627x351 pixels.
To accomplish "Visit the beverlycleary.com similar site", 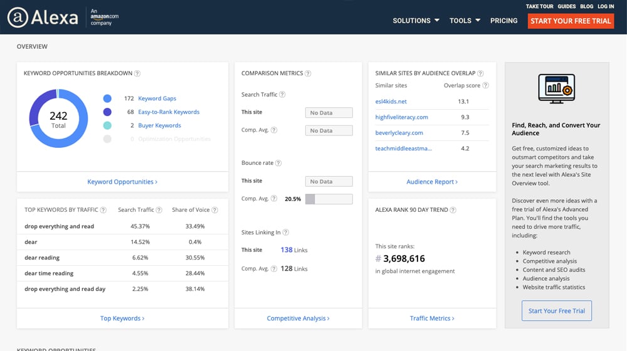I will pyautogui.click(x=399, y=133).
